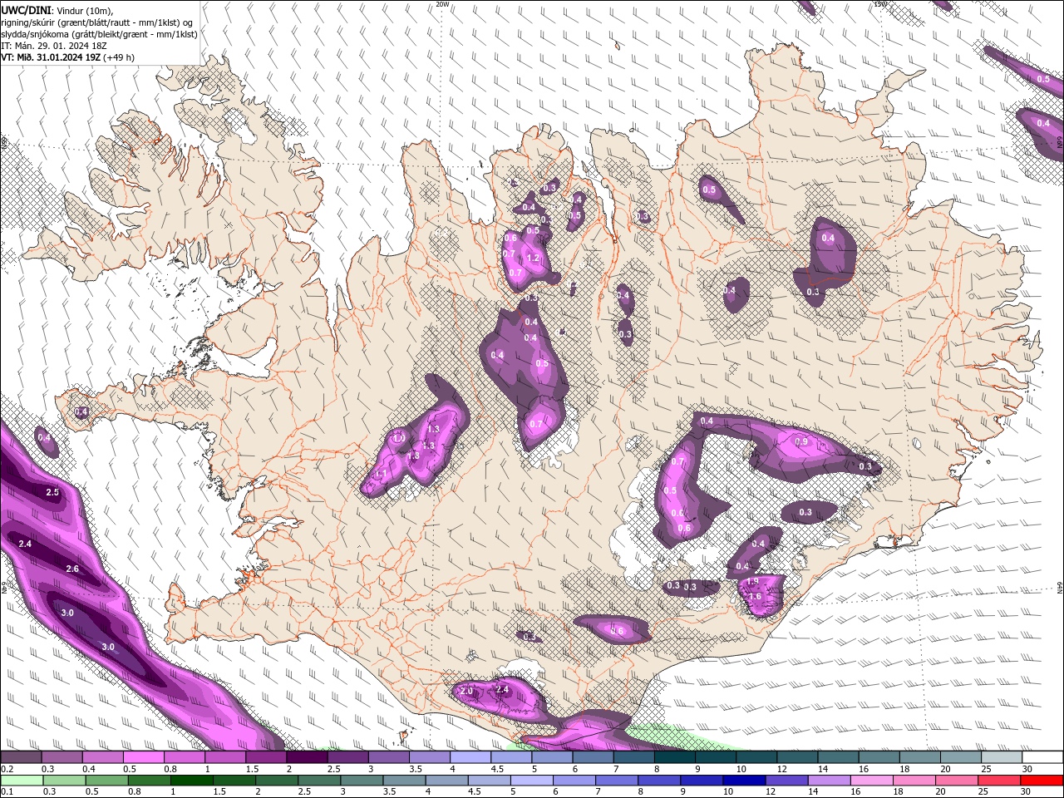Select the dark teal snow swatch between 8 and 9
This screenshot has height=798, width=1064.
click(x=675, y=757)
